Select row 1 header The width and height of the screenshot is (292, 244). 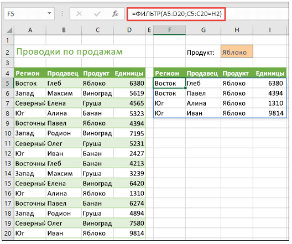pos(8,40)
